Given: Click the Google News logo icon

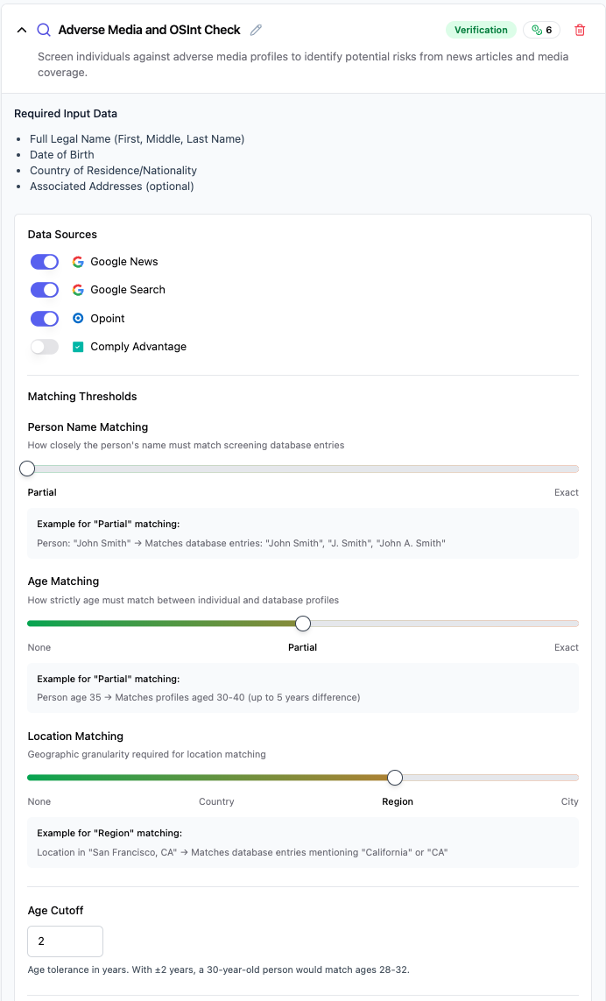Looking at the screenshot, I should pyautogui.click(x=78, y=262).
